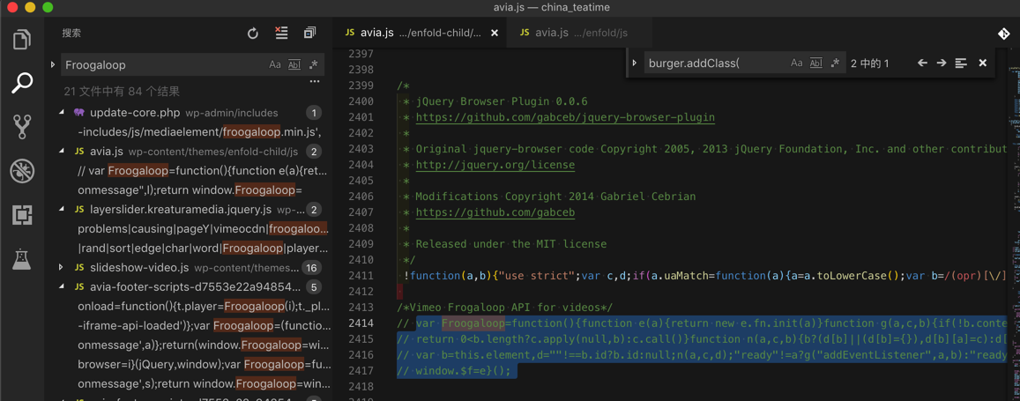The width and height of the screenshot is (1020, 401).
Task: Open Source Control view in activity bar
Action: 22,126
